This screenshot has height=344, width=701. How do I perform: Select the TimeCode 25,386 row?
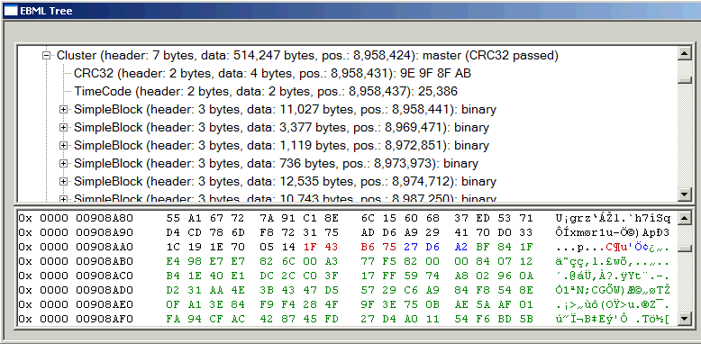266,92
